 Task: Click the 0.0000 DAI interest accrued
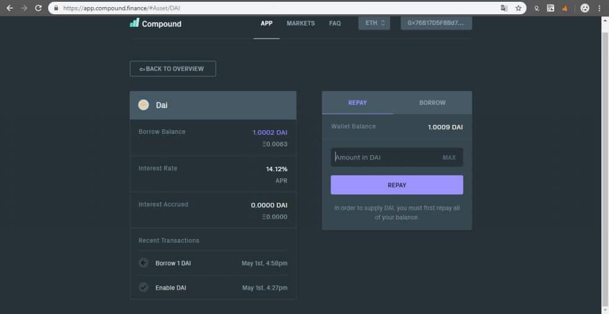[x=269, y=205]
